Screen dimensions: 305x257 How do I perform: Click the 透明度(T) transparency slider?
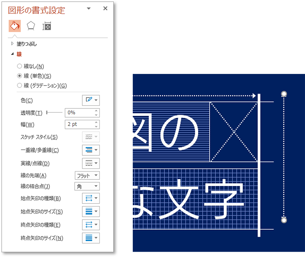point(54,113)
